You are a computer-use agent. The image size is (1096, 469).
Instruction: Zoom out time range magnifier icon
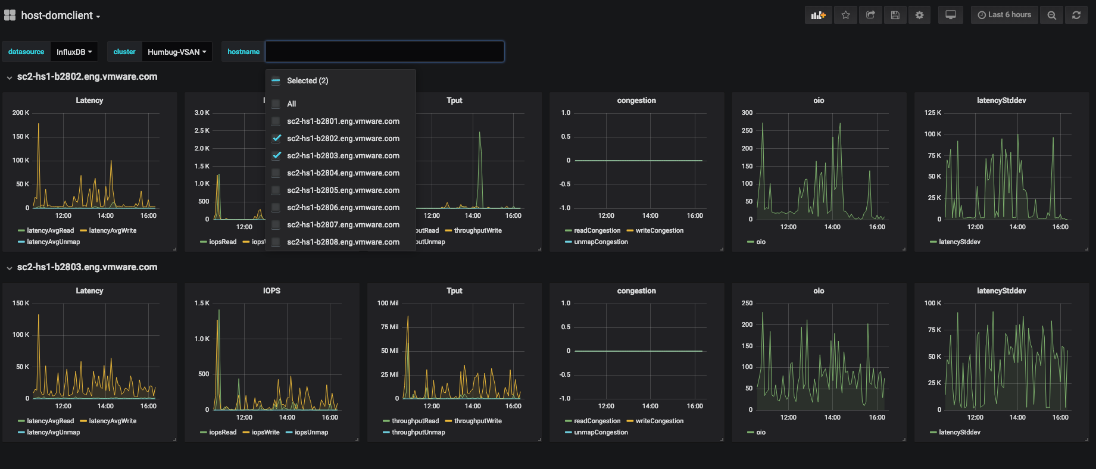1052,15
